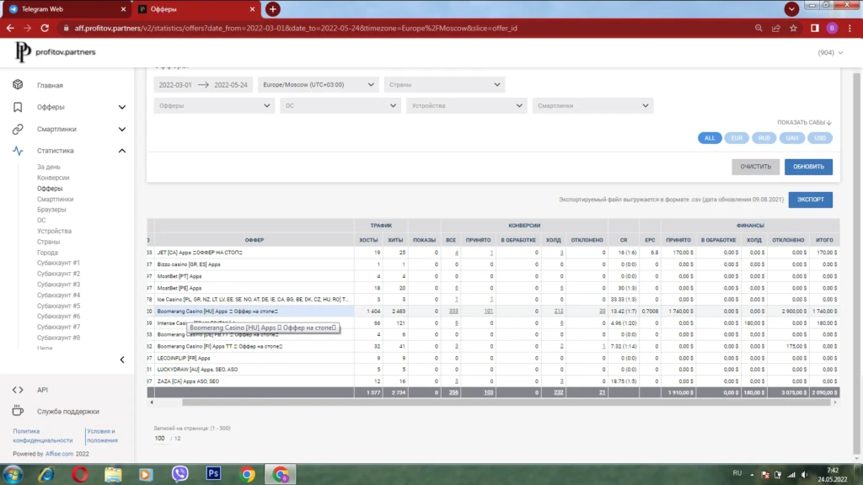Image resolution: width=863 pixels, height=485 pixels.
Task: Click the Смартлинки link icon in sidebar
Action: [18, 129]
